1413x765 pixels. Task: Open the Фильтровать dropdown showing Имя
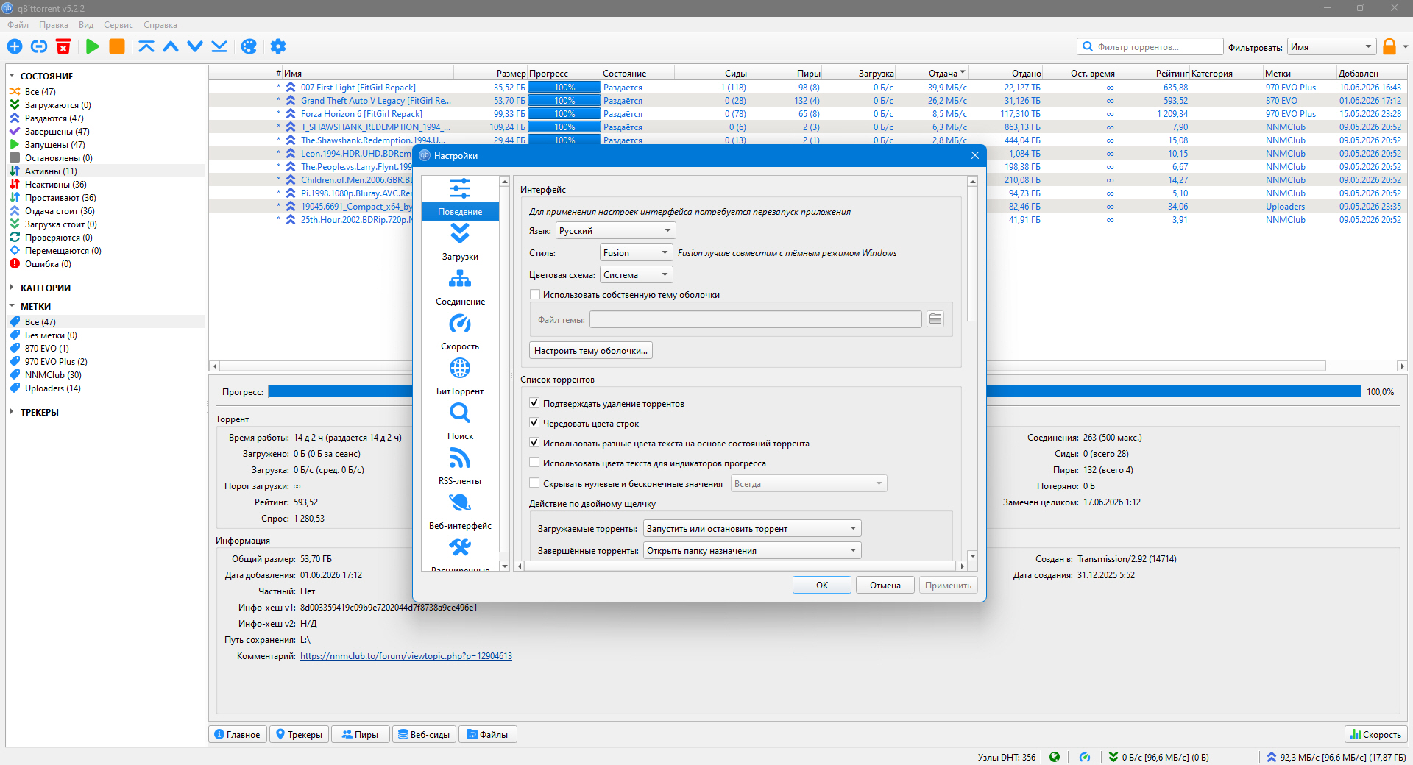[1331, 47]
